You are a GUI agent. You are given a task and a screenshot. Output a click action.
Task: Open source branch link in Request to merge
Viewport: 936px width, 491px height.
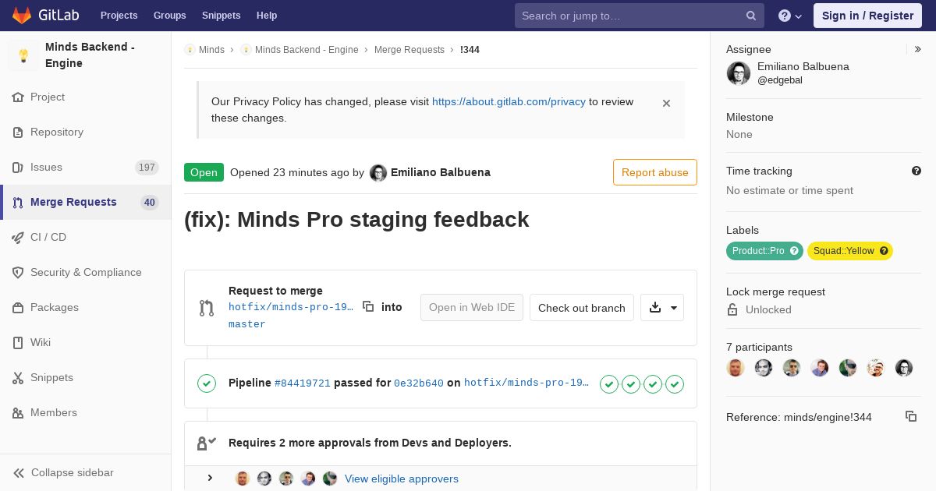click(291, 307)
